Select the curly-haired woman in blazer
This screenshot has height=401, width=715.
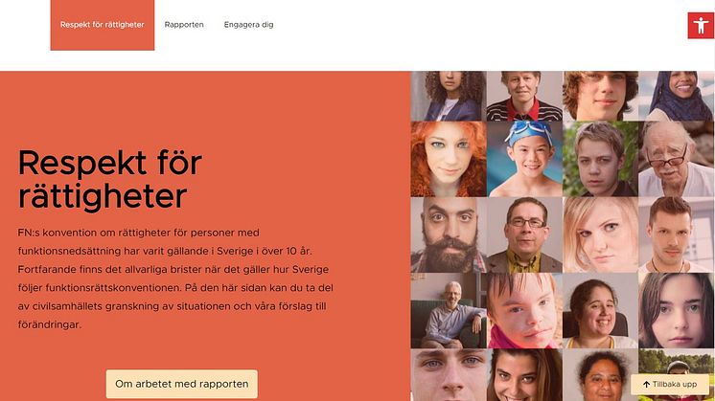click(449, 96)
